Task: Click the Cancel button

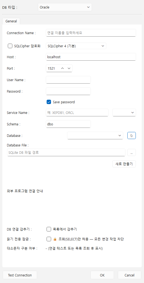Action: 129,275
